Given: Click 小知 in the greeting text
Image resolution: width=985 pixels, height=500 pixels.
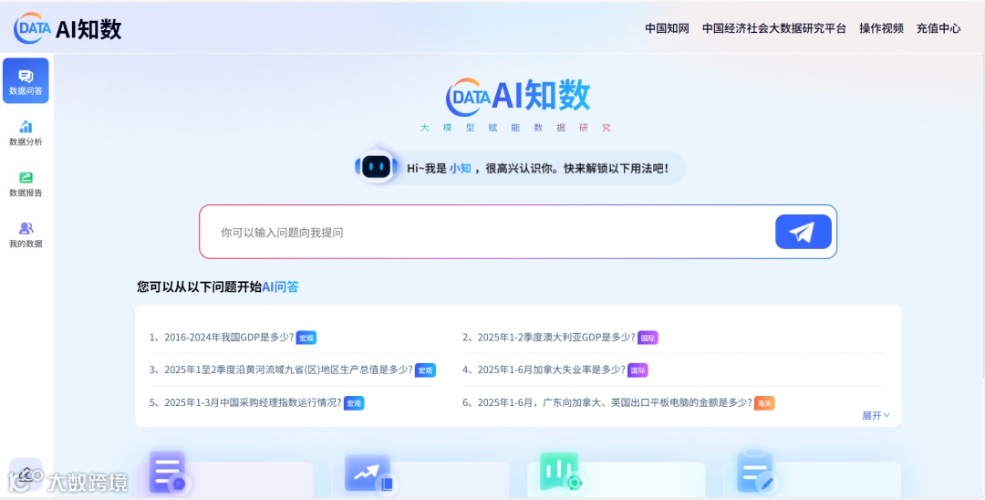Looking at the screenshot, I should (460, 169).
